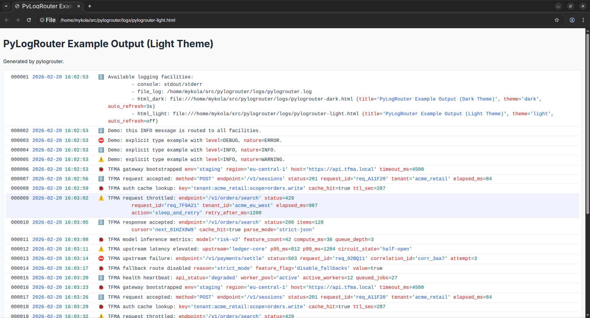Close the PyLogRouter Example tab
This screenshot has height=318, width=590.
79,6
